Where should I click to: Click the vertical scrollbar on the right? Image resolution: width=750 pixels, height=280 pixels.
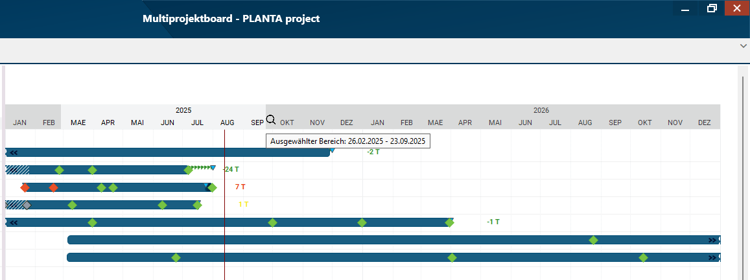pyautogui.click(x=743, y=175)
